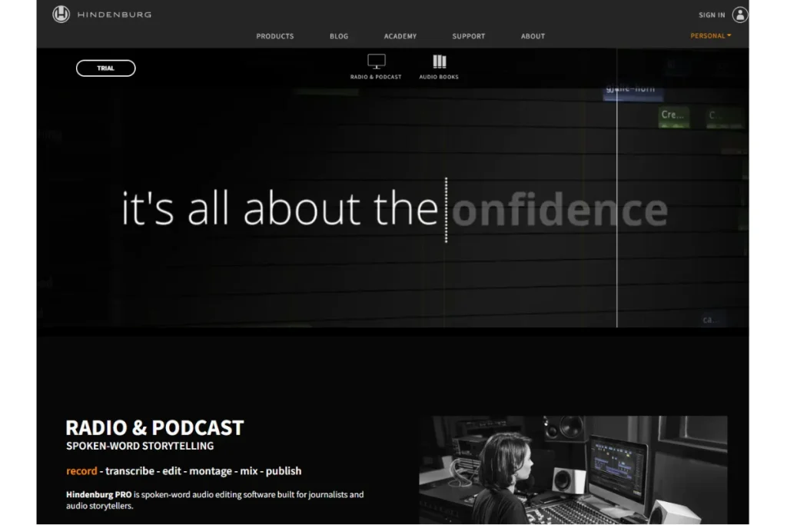The height and width of the screenshot is (525, 787).
Task: Select the Audio Books icon
Action: tap(439, 61)
